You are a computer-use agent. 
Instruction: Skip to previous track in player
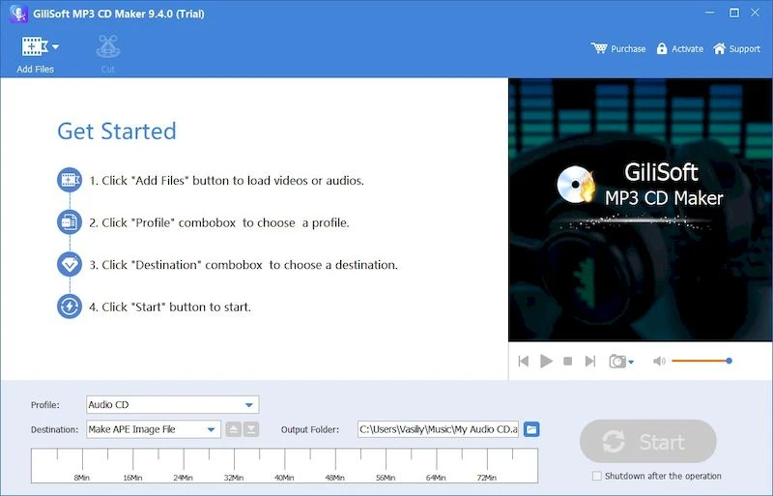tap(524, 362)
